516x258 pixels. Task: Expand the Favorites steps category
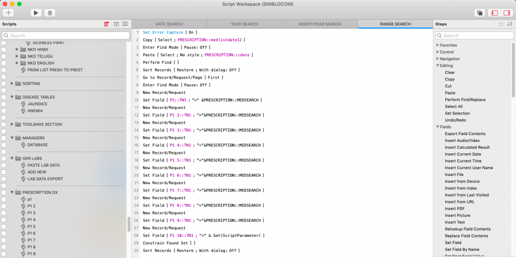pos(438,45)
